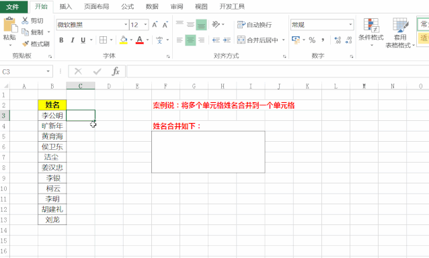This screenshot has height=258, width=429.
Task: Apply percent style
Action: point(312,40)
